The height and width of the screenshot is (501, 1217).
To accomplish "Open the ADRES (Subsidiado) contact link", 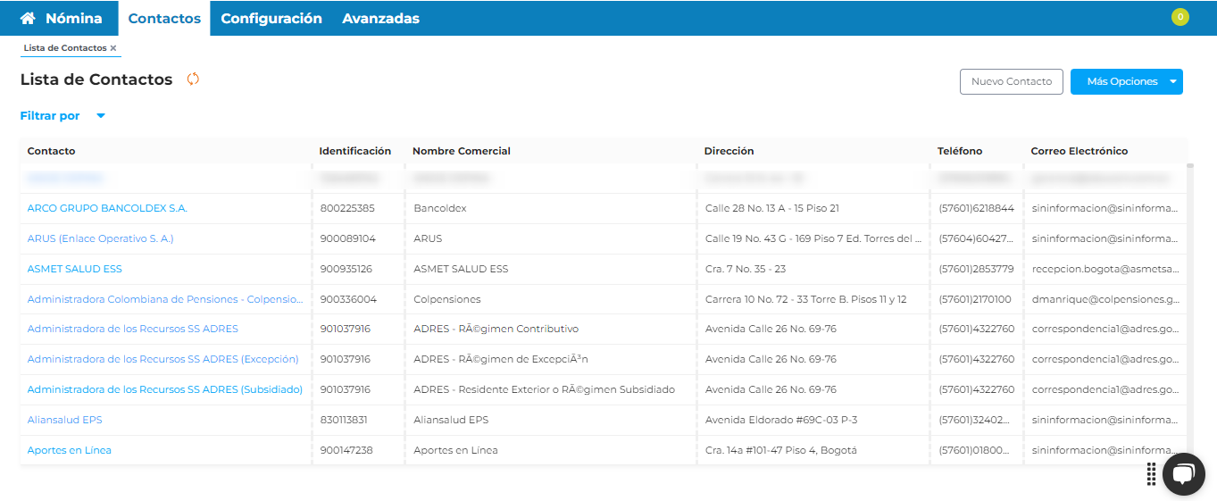I will 165,389.
